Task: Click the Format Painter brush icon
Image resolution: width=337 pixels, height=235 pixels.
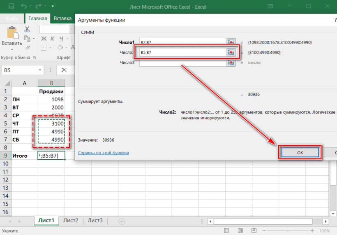Action: tap(27, 48)
